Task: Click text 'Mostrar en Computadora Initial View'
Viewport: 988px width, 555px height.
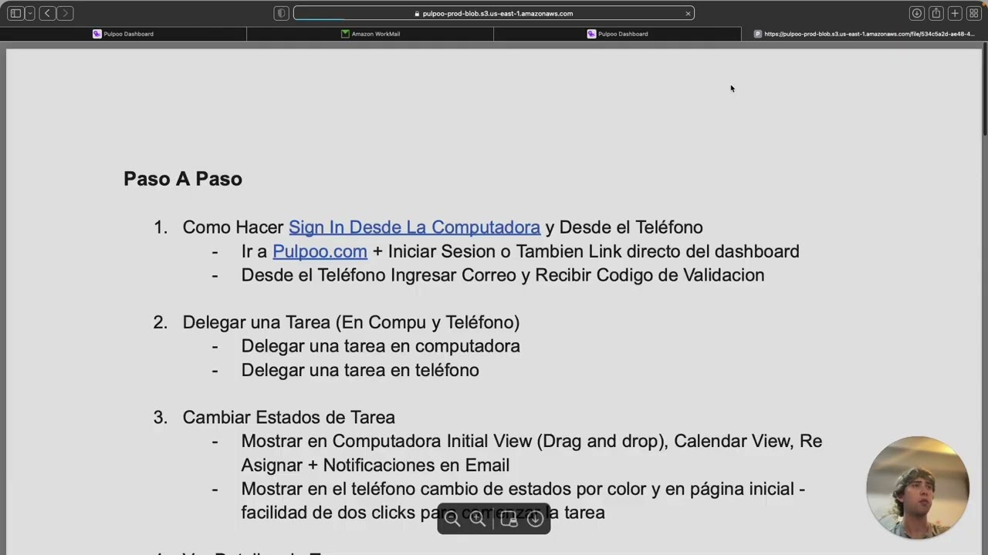Action: click(387, 441)
